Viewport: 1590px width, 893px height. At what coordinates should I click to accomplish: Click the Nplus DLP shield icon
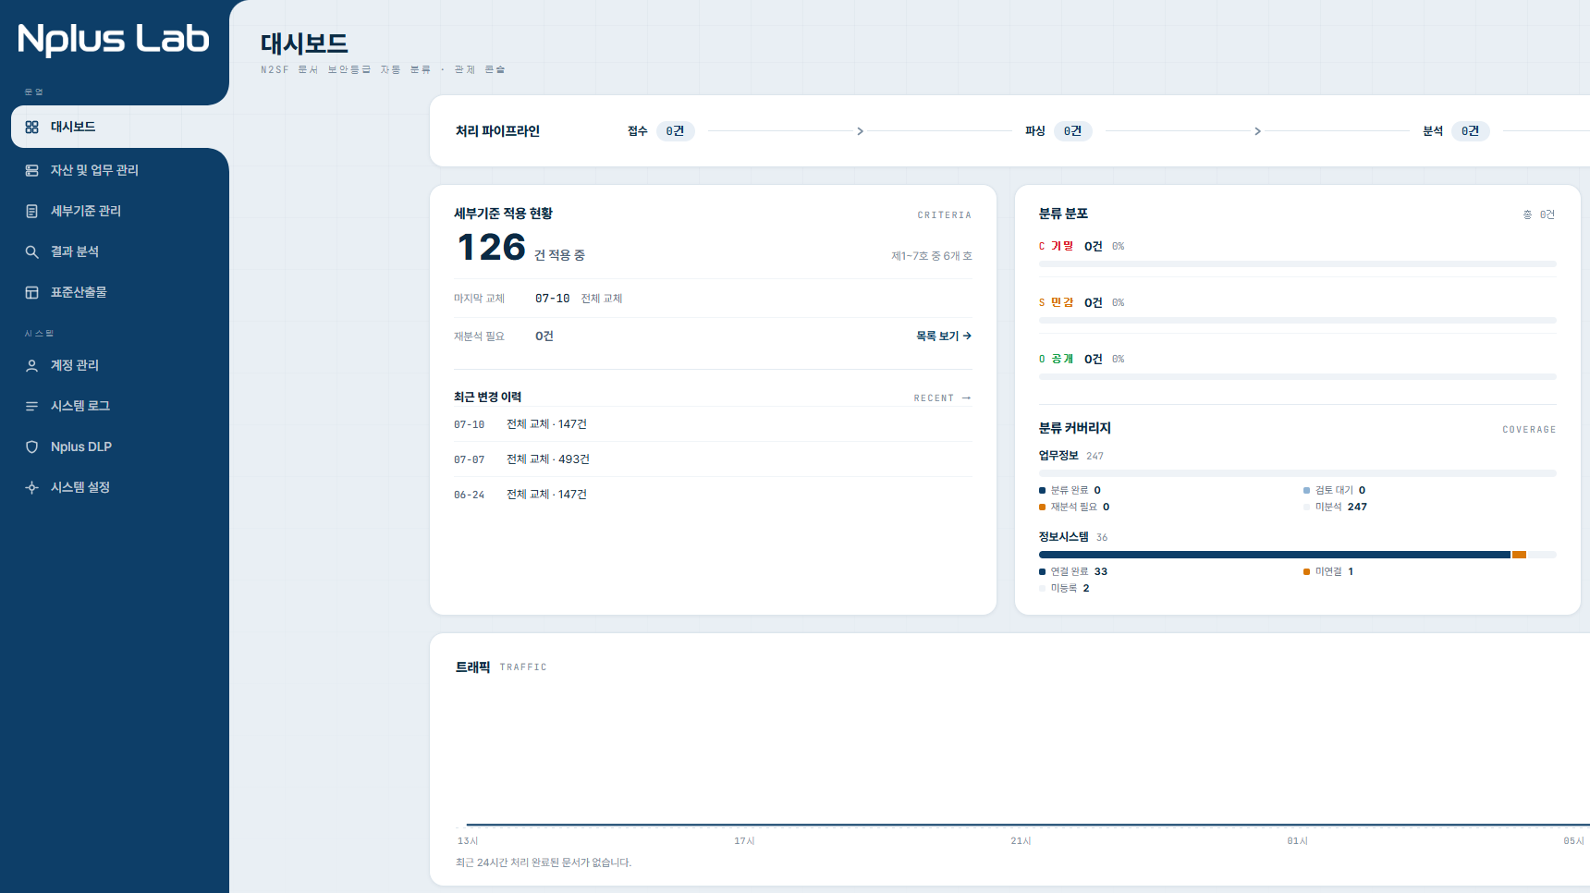[x=31, y=446]
